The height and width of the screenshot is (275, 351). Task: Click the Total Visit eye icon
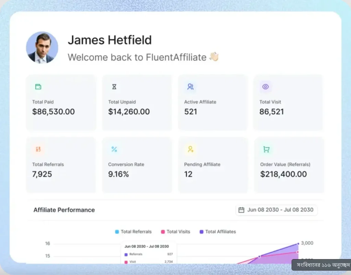point(266,87)
